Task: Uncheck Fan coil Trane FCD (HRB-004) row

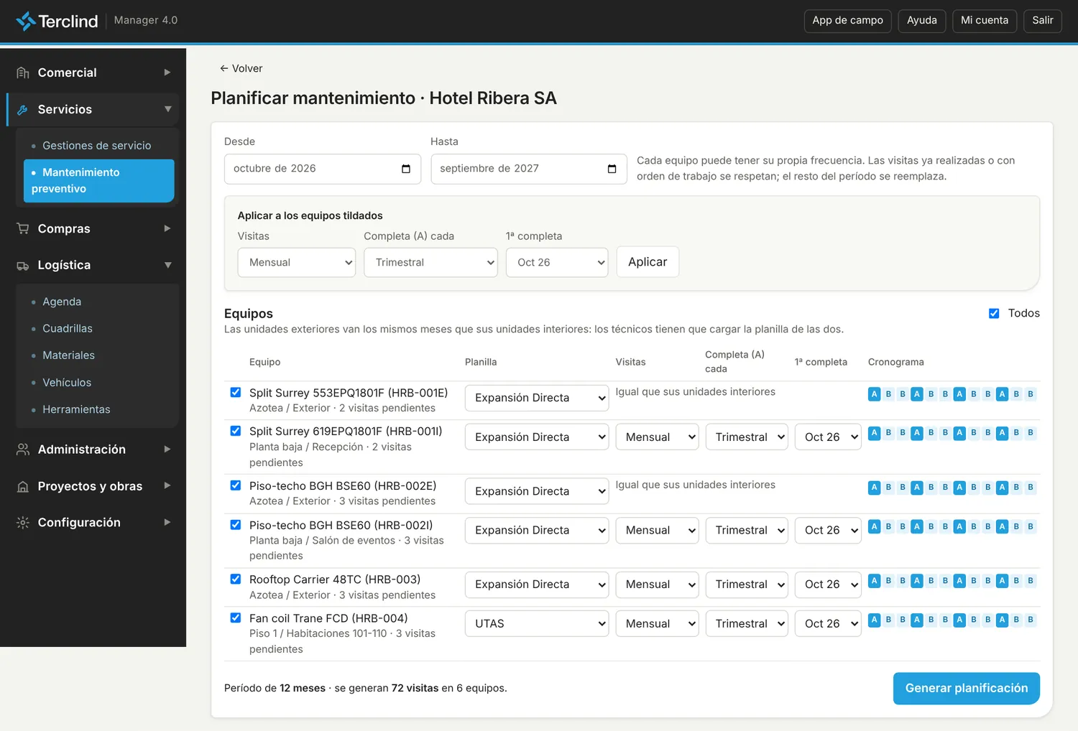Action: pos(236,618)
